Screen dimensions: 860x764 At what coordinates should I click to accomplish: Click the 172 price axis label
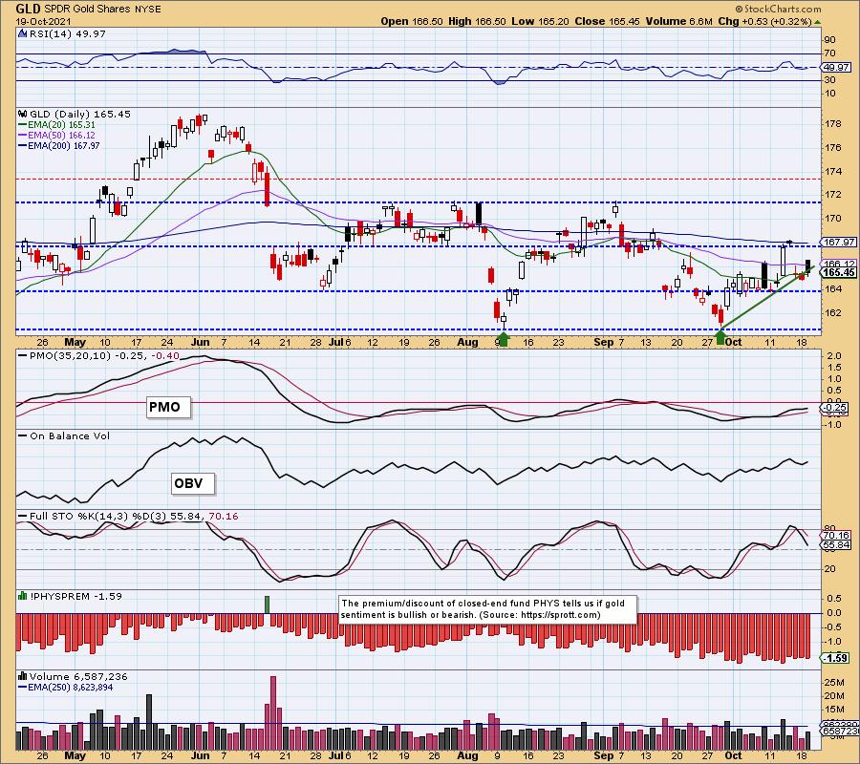click(832, 195)
